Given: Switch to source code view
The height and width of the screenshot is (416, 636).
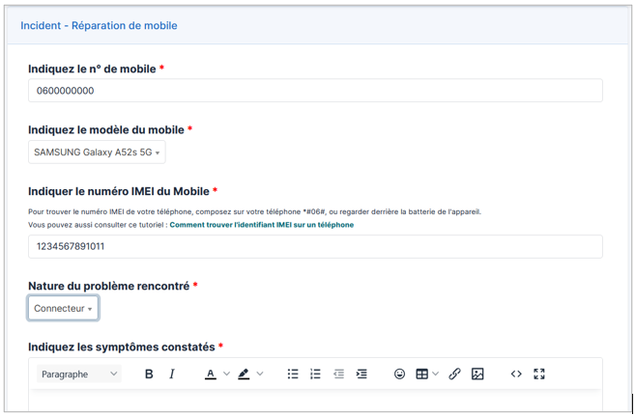Looking at the screenshot, I should (x=516, y=374).
